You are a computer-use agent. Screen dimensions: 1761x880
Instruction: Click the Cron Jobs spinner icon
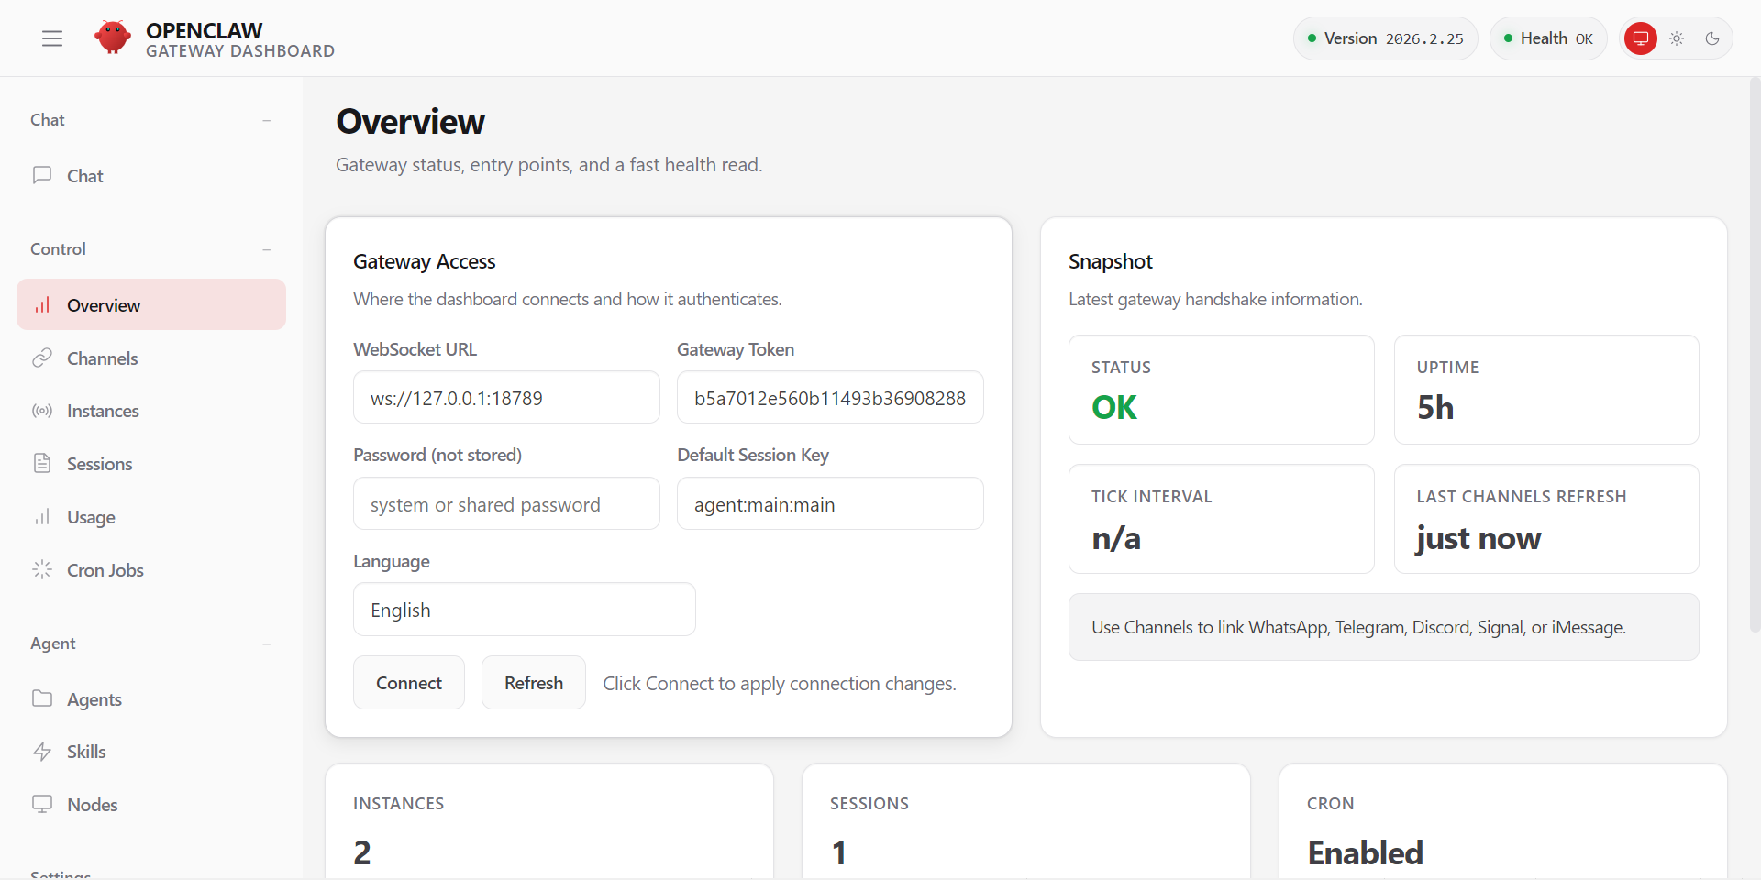[x=42, y=570]
